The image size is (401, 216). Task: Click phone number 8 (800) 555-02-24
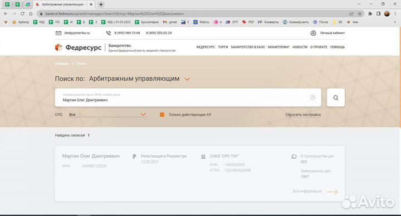[x=159, y=33]
